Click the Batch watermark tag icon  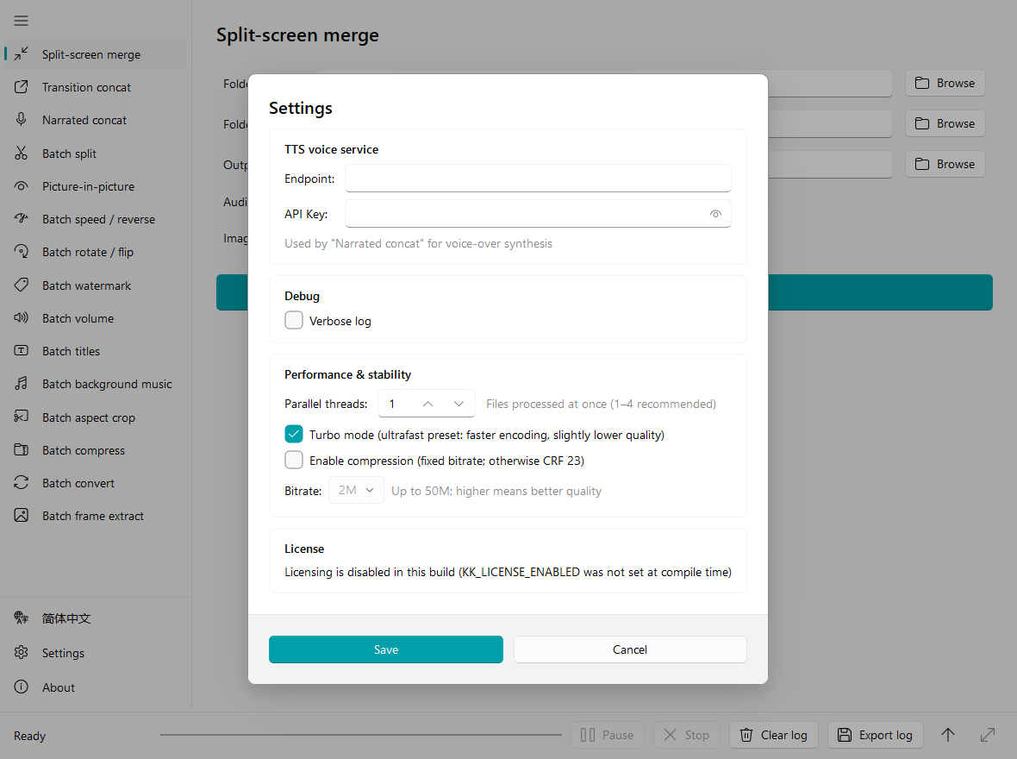[22, 285]
